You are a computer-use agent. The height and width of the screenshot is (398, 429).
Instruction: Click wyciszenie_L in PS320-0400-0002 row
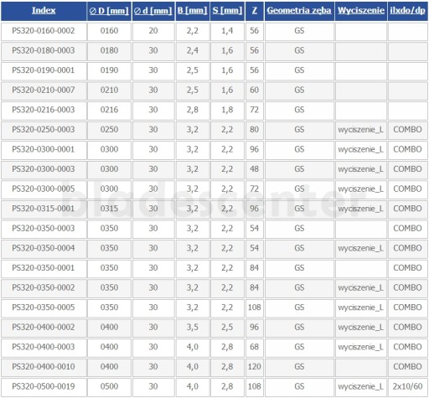pyautogui.click(x=361, y=328)
